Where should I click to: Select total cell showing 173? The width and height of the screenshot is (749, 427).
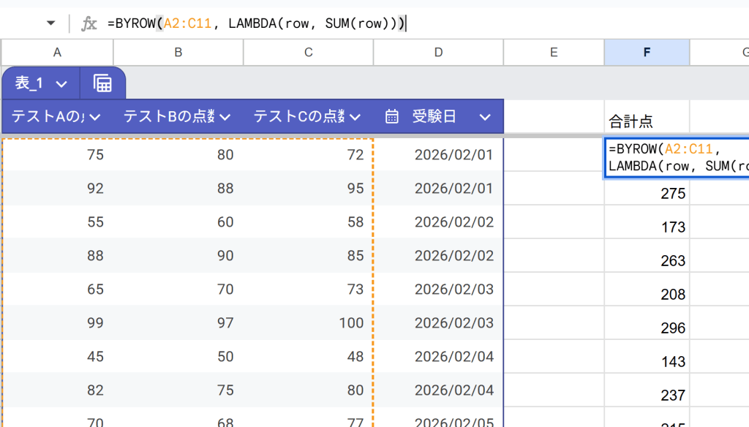[x=647, y=222]
